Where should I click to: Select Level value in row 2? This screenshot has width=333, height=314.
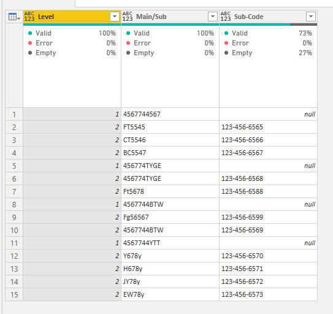point(72,127)
